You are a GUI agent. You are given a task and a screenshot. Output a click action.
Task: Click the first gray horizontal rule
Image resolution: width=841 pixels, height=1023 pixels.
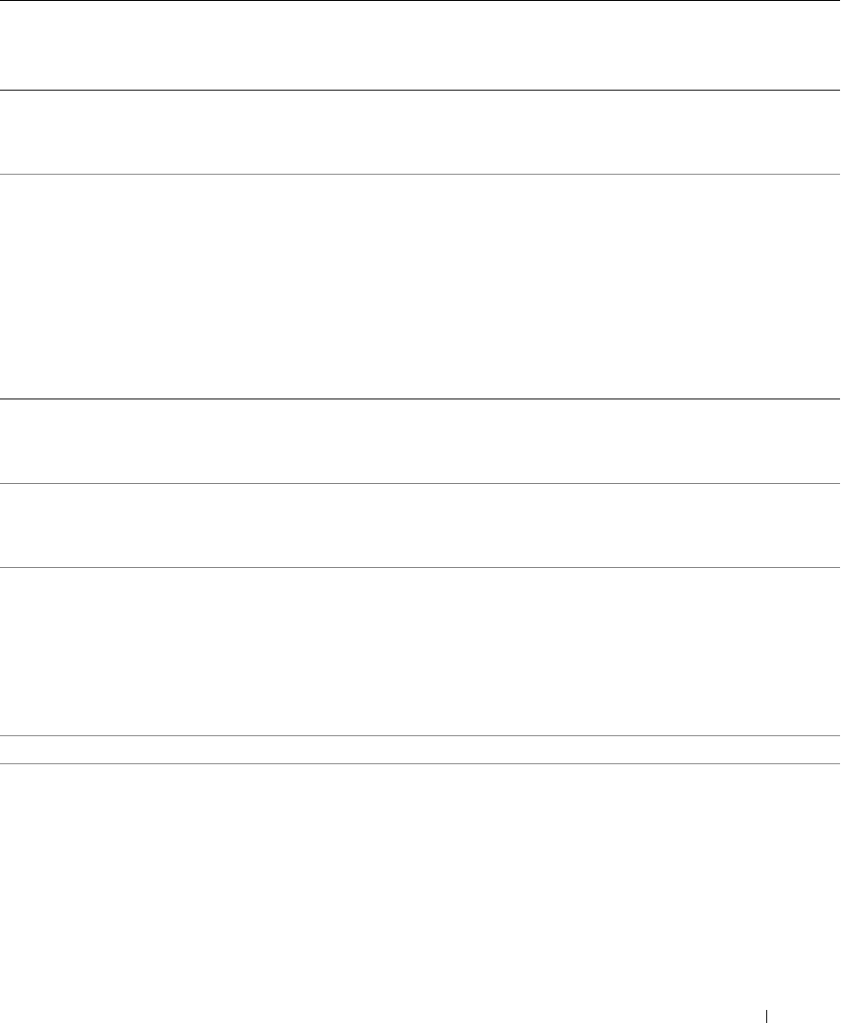pos(420,174)
